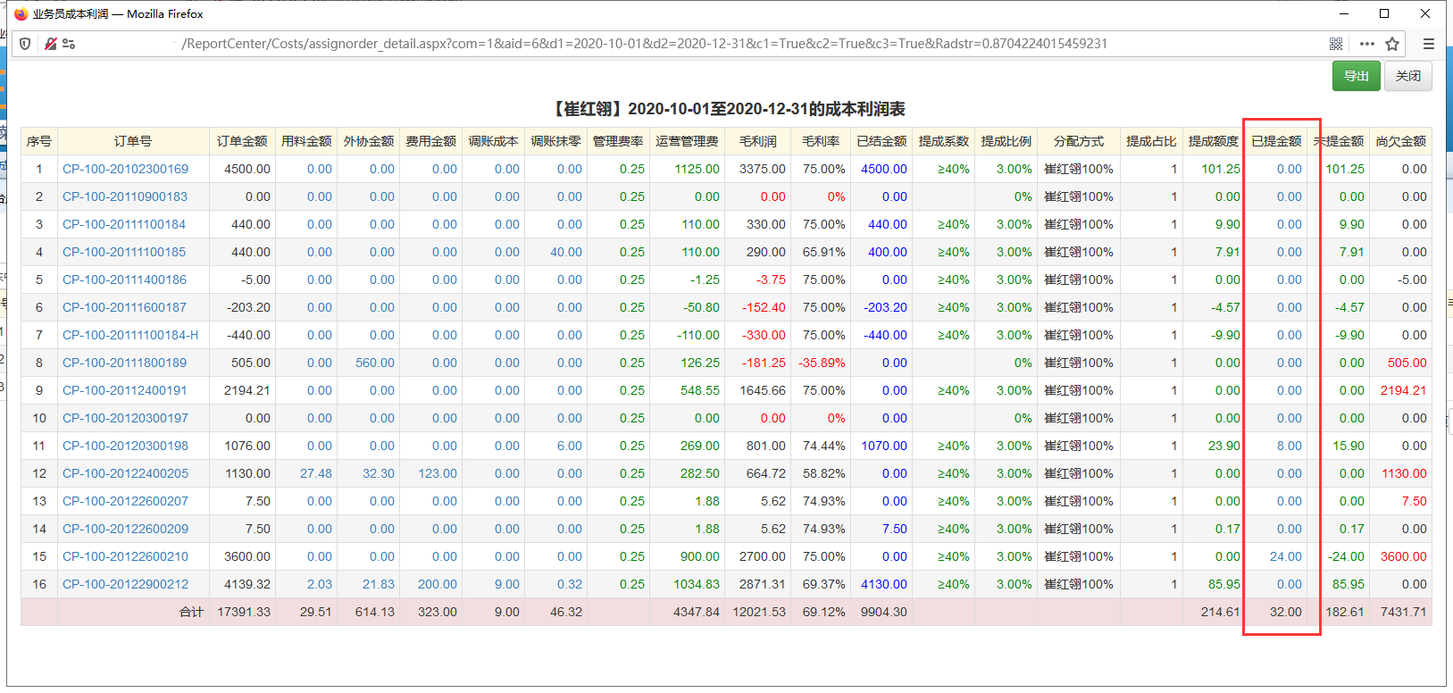Click the Firefox logo in title bar

21,13
